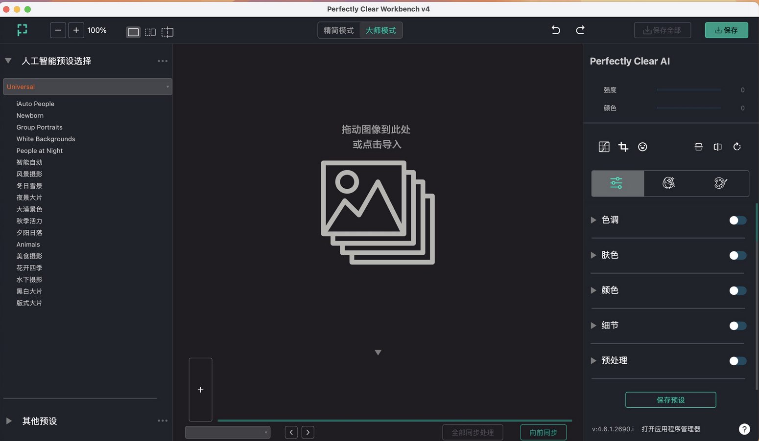Go to next image arrow

click(x=308, y=432)
